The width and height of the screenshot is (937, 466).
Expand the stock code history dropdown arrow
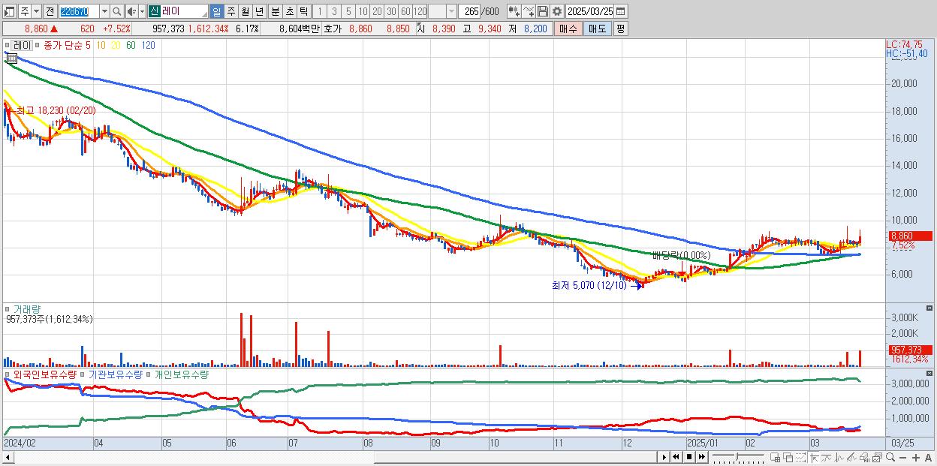coord(104,11)
